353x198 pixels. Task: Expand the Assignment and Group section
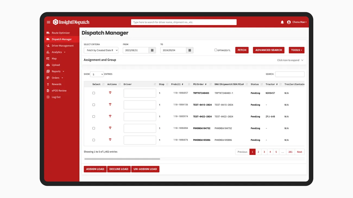pyautogui.click(x=302, y=60)
